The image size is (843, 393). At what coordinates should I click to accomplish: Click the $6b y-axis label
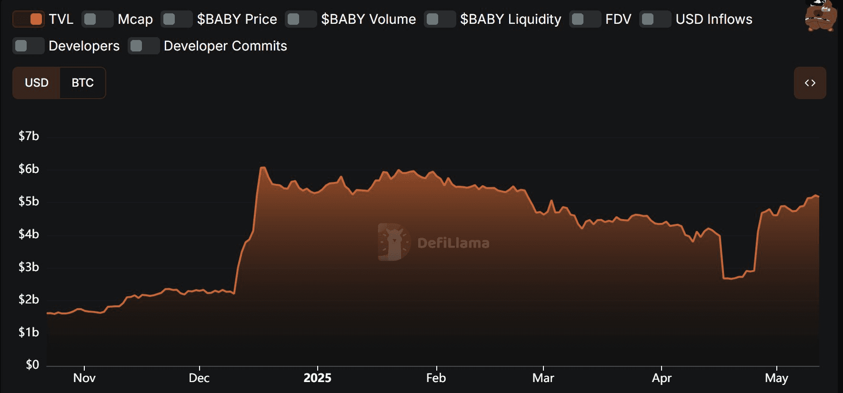pyautogui.click(x=29, y=169)
